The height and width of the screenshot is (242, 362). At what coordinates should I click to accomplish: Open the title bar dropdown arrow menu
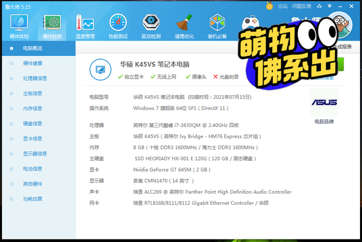330,6
